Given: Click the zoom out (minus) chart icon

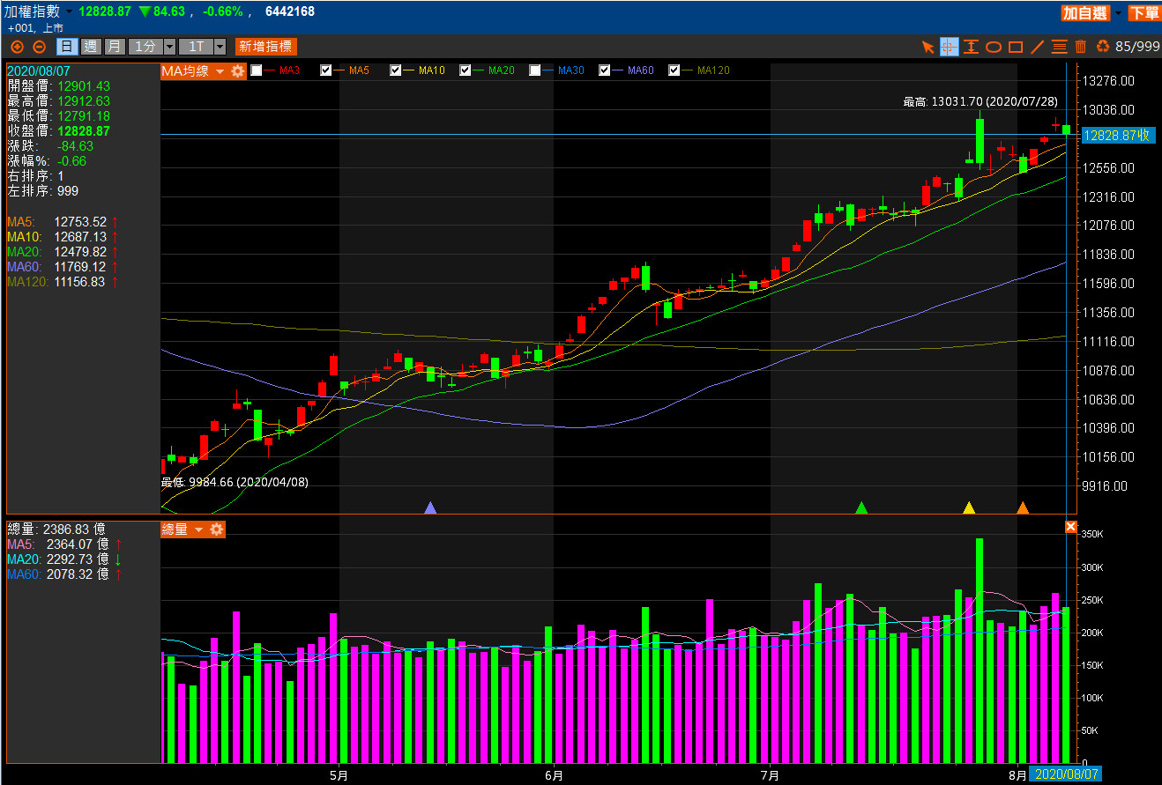Looking at the screenshot, I should 39,47.
